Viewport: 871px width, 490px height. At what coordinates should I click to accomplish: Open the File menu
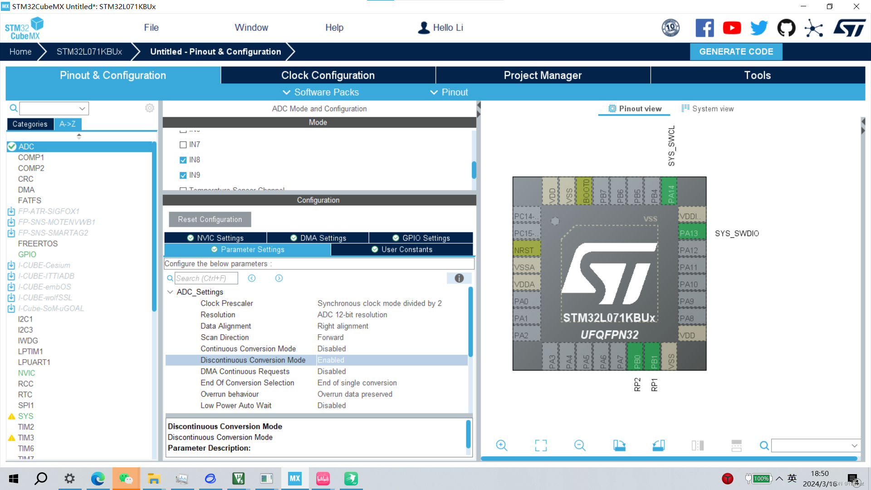pyautogui.click(x=151, y=28)
